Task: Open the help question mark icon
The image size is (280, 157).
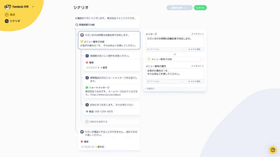Action: (273, 150)
